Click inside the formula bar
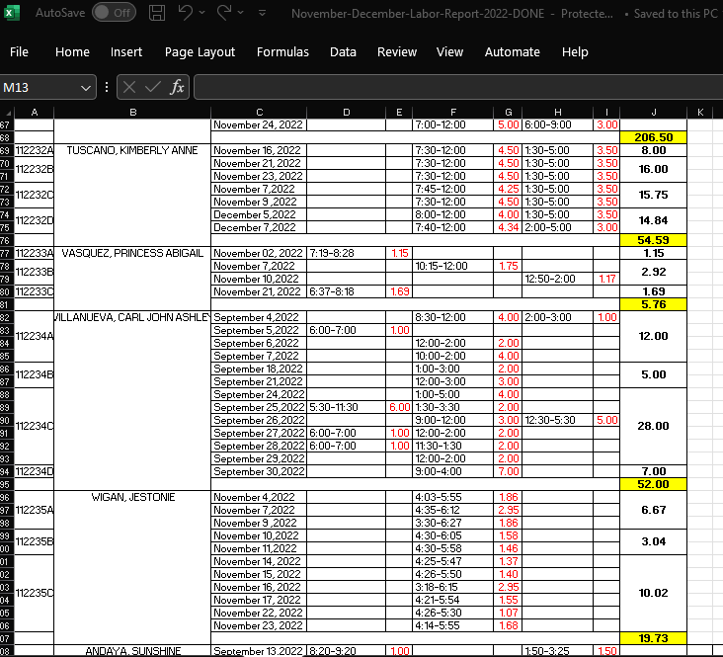The height and width of the screenshot is (657, 723). coord(458,87)
